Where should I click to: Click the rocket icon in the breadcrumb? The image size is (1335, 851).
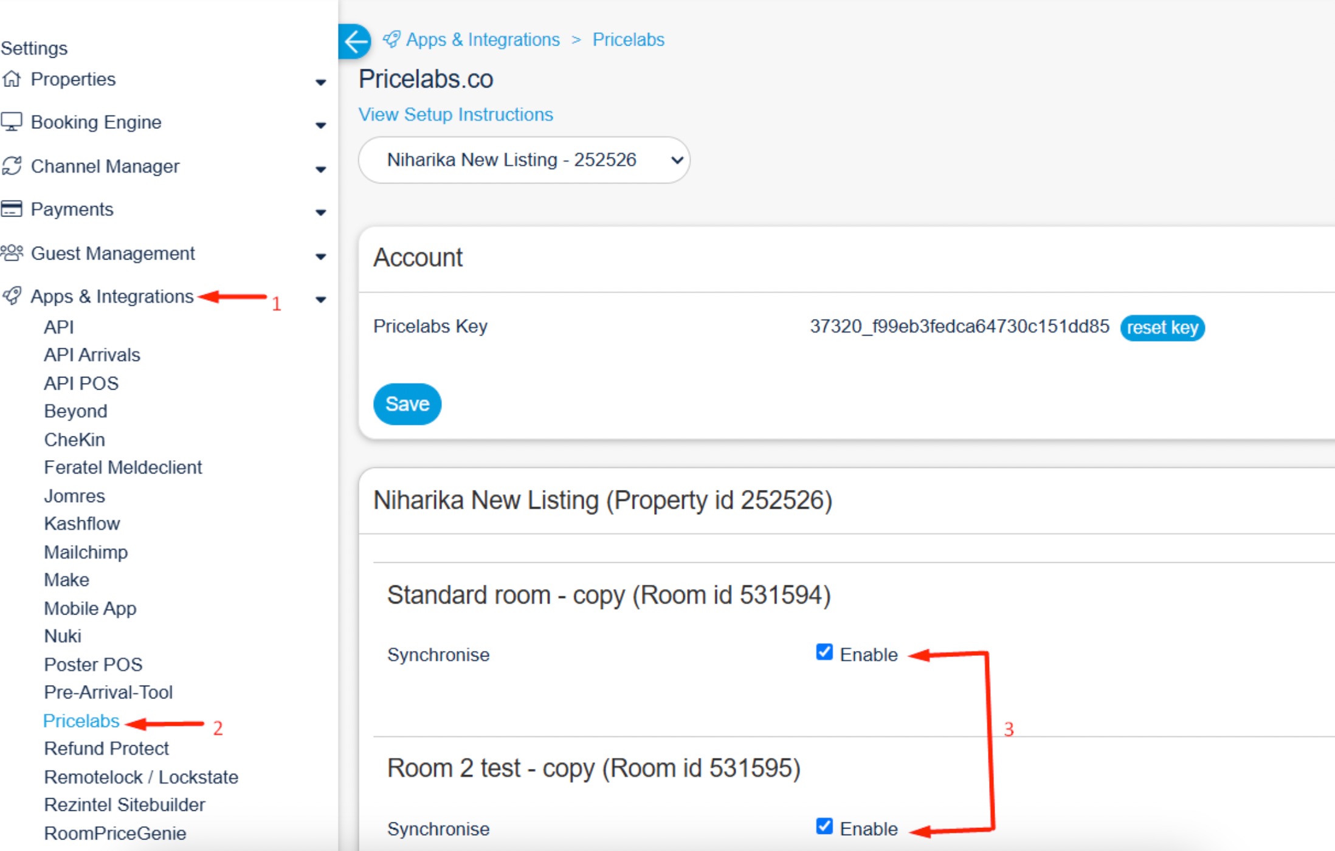click(x=392, y=40)
